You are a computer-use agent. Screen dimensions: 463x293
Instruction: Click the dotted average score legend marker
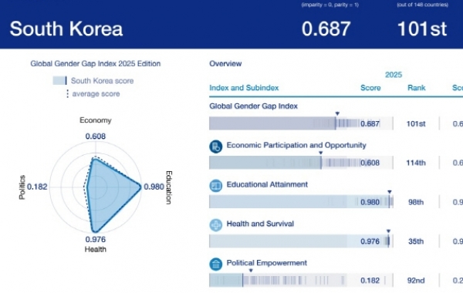68,94
